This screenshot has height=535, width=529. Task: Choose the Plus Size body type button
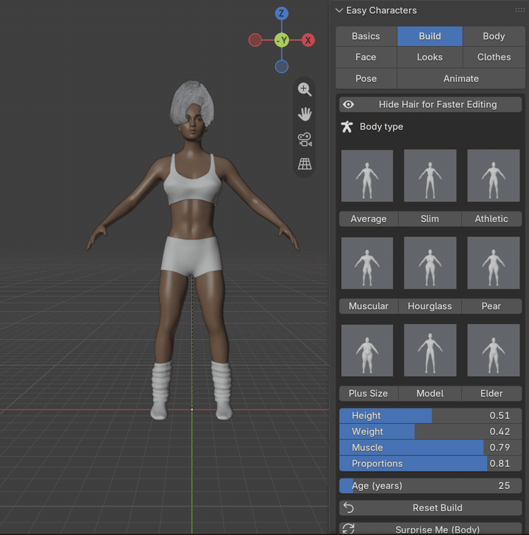tap(368, 393)
